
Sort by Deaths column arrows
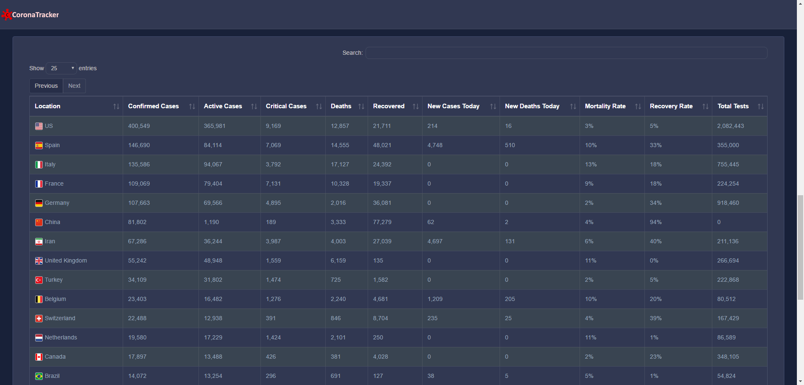(361, 107)
